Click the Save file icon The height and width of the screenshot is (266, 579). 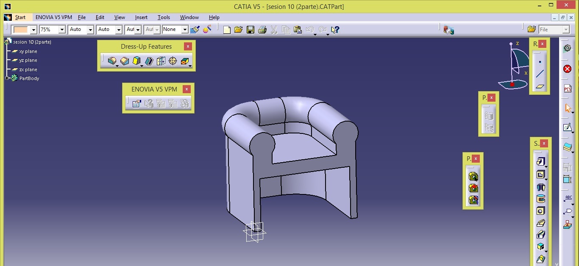pyautogui.click(x=250, y=30)
